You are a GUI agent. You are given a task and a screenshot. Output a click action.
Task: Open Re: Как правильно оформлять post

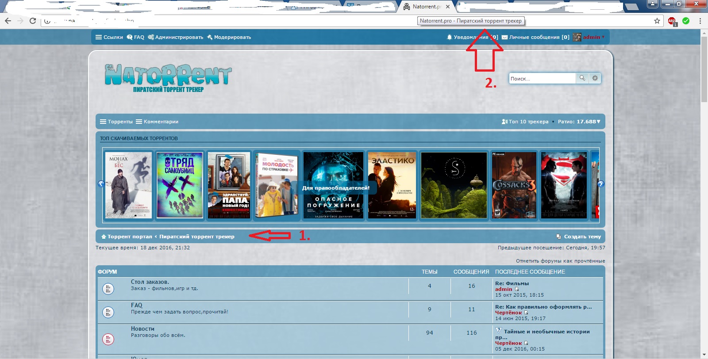[543, 307]
